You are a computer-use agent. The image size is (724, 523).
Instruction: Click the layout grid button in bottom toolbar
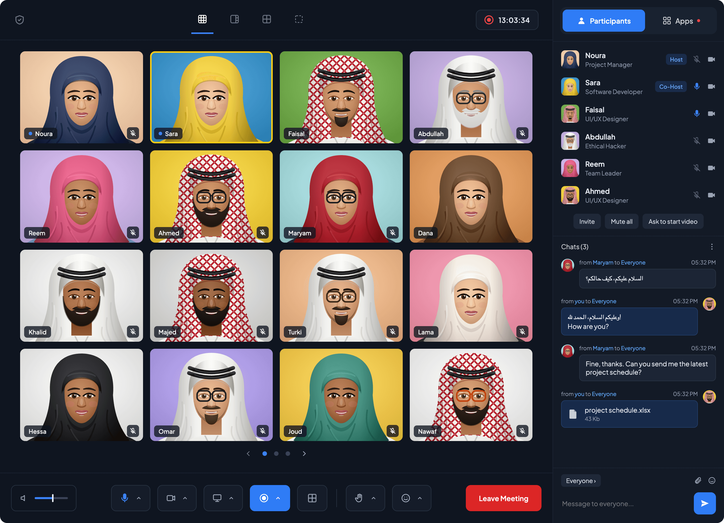coord(312,498)
